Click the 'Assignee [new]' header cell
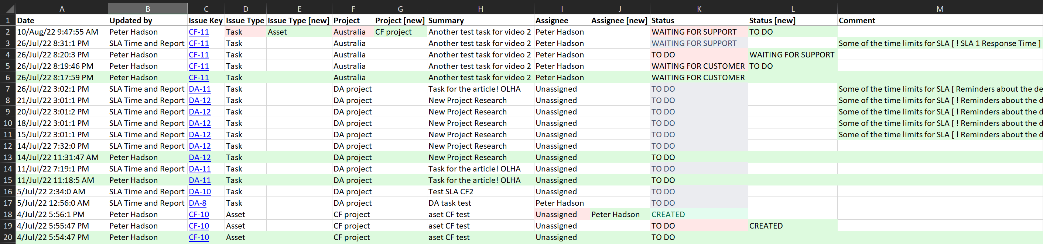The height and width of the screenshot is (244, 1043). pyautogui.click(x=619, y=20)
